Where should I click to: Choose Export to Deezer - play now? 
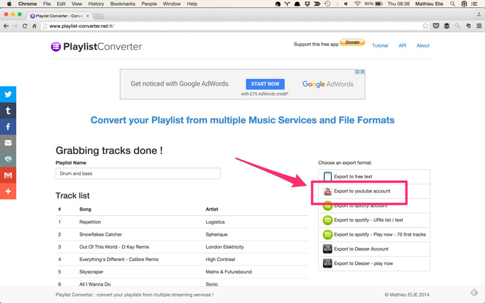click(374, 264)
